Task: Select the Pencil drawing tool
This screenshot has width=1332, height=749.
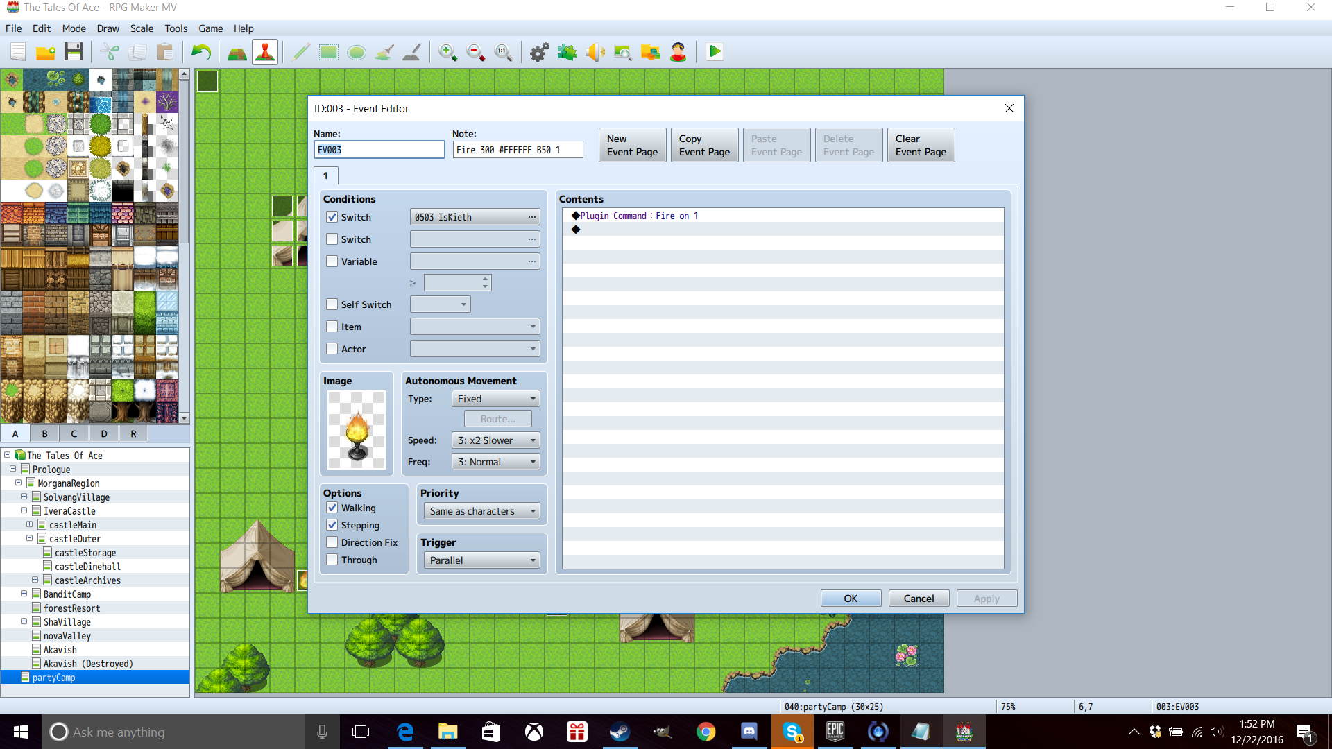Action: (301, 52)
